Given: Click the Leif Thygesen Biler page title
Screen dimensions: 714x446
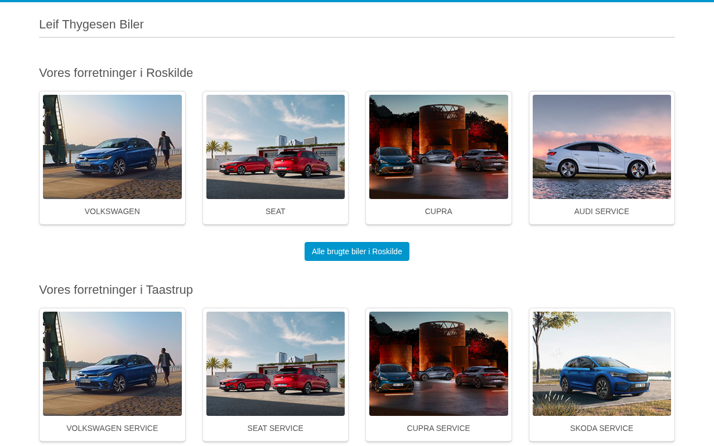Looking at the screenshot, I should point(91,25).
